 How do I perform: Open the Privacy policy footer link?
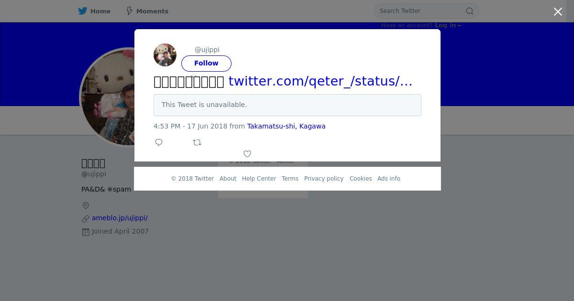[324, 179]
